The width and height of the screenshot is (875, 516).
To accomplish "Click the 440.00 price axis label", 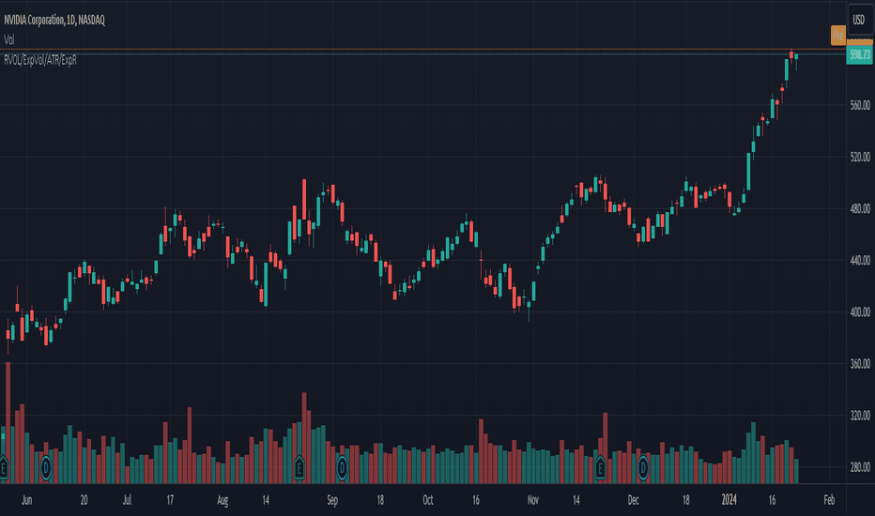I will (860, 261).
